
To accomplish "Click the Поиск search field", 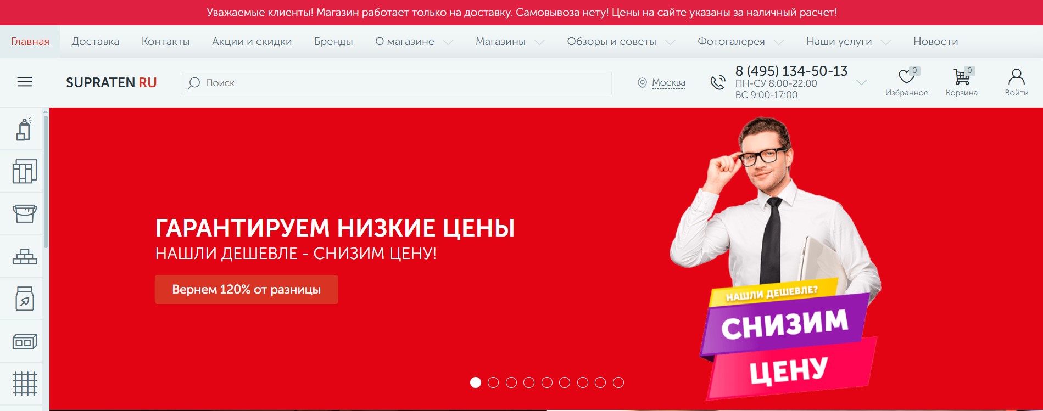I will click(396, 83).
